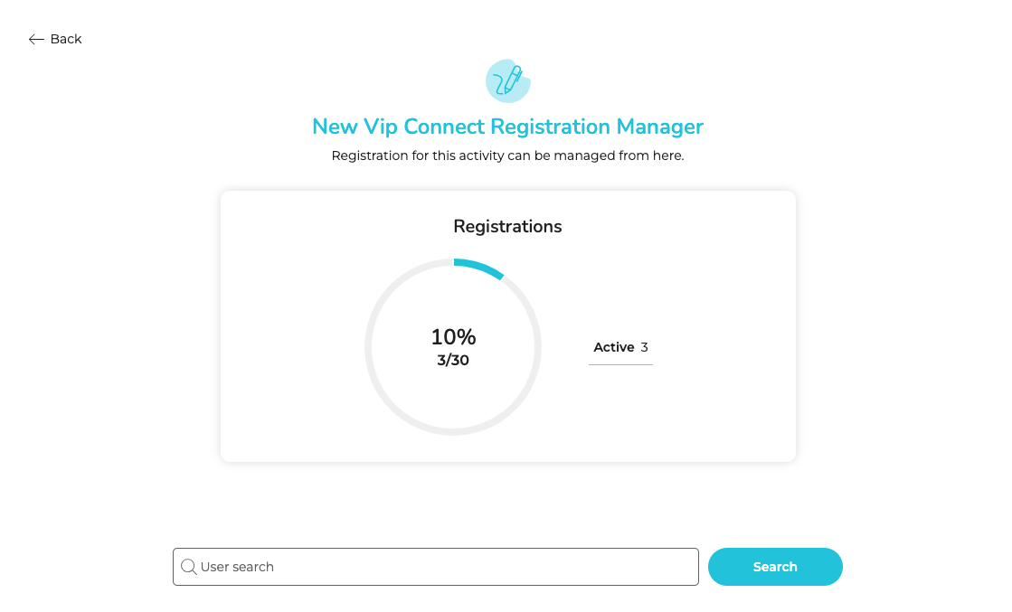Click the 'User search' placeholder text

point(237,567)
